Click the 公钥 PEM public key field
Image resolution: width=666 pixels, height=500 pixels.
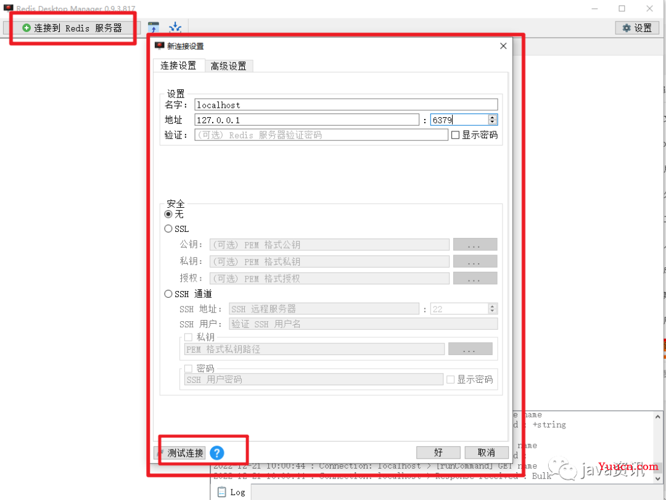(329, 245)
